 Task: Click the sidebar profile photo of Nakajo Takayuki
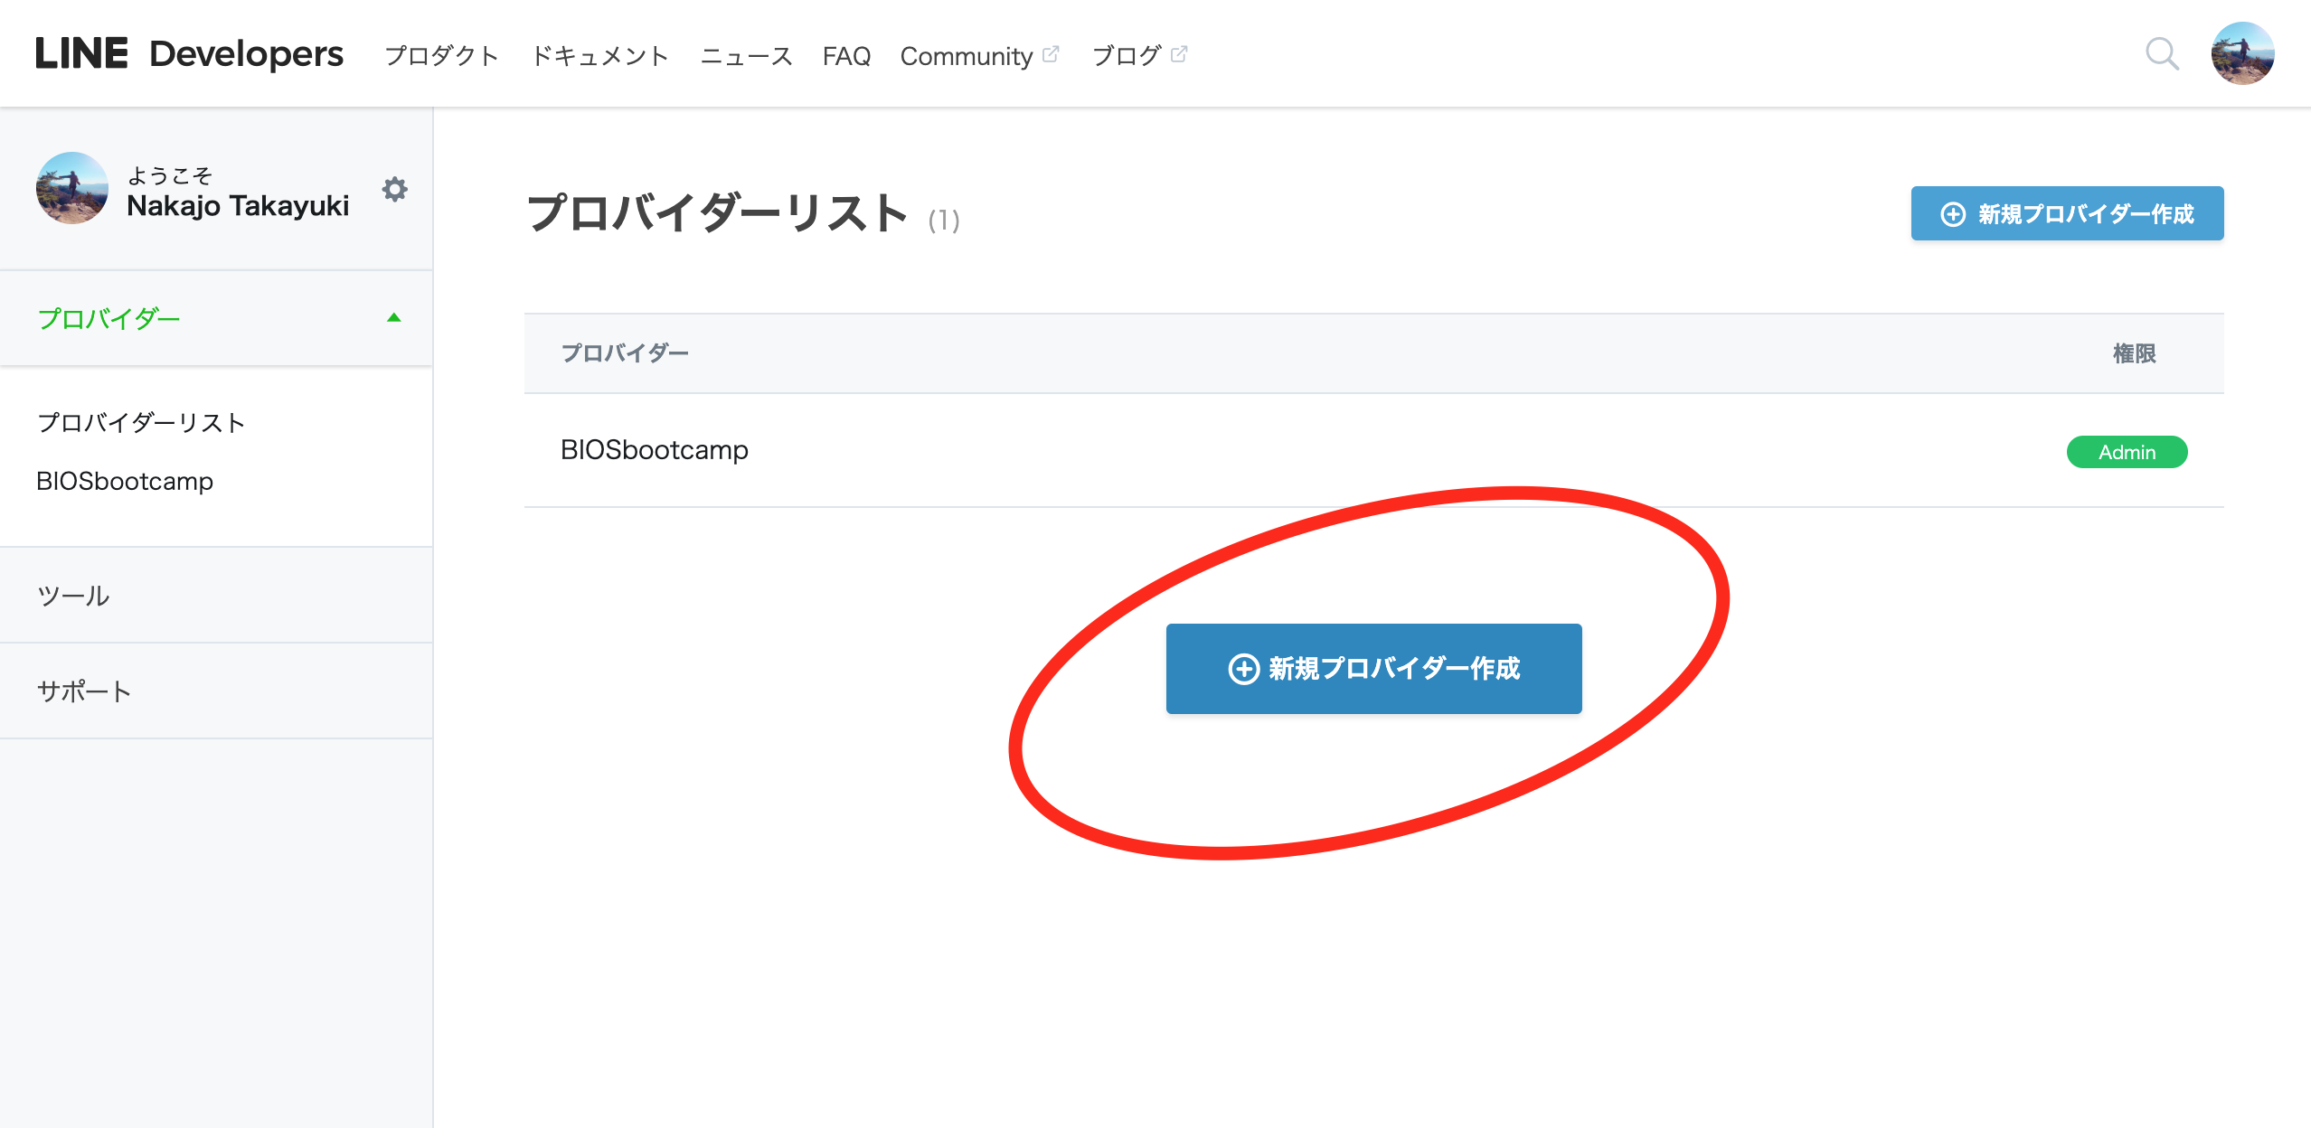click(x=72, y=188)
